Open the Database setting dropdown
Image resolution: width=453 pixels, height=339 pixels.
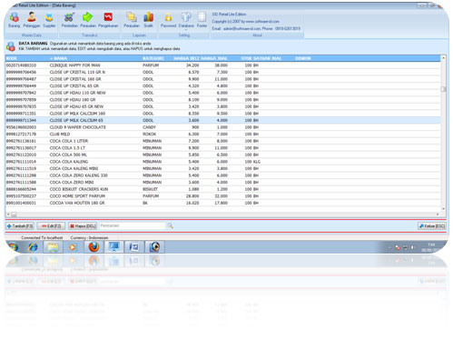(x=186, y=21)
